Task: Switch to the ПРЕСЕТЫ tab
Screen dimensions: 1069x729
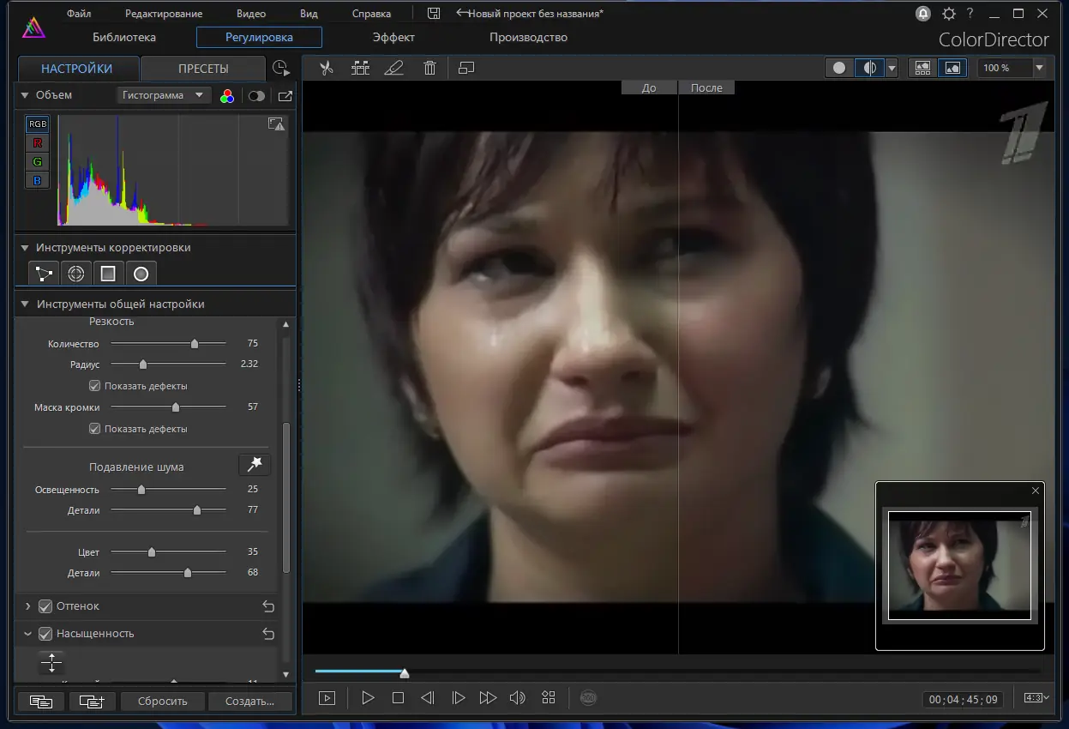Action: coord(203,69)
